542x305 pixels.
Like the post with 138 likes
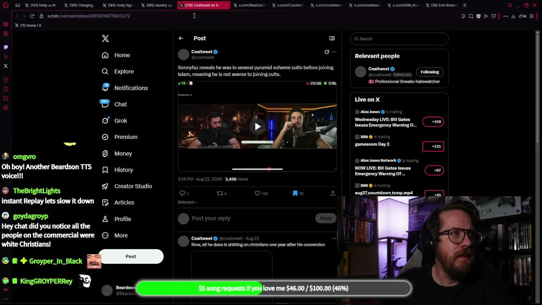[x=257, y=193]
